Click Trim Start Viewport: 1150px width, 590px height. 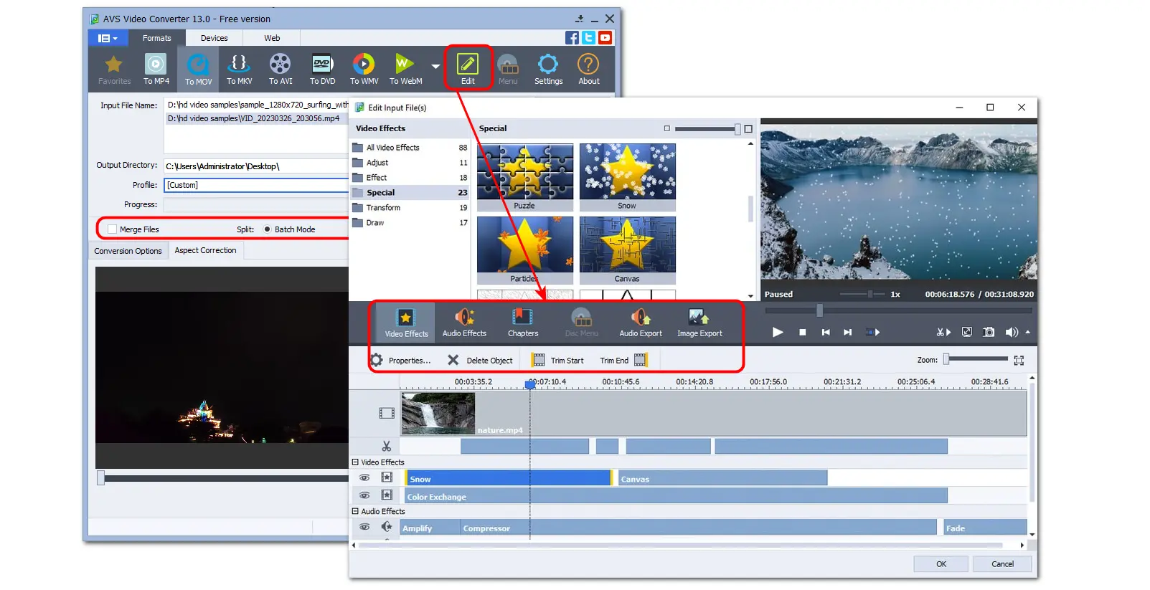pos(557,360)
